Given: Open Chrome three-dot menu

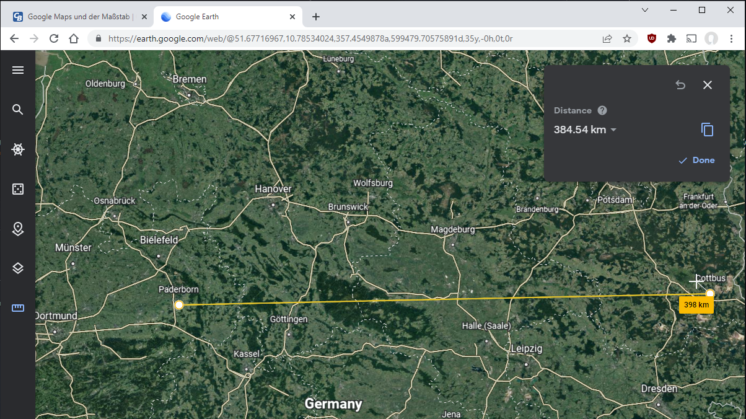Looking at the screenshot, I should click(731, 38).
